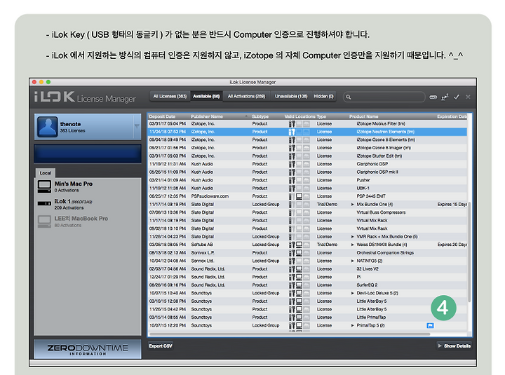Expand the VMR Rack + Mix Bundle One group
The image size is (505, 375).
pyautogui.click(x=352, y=237)
